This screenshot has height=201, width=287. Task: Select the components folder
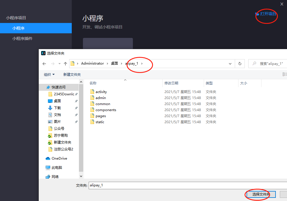[106, 110]
